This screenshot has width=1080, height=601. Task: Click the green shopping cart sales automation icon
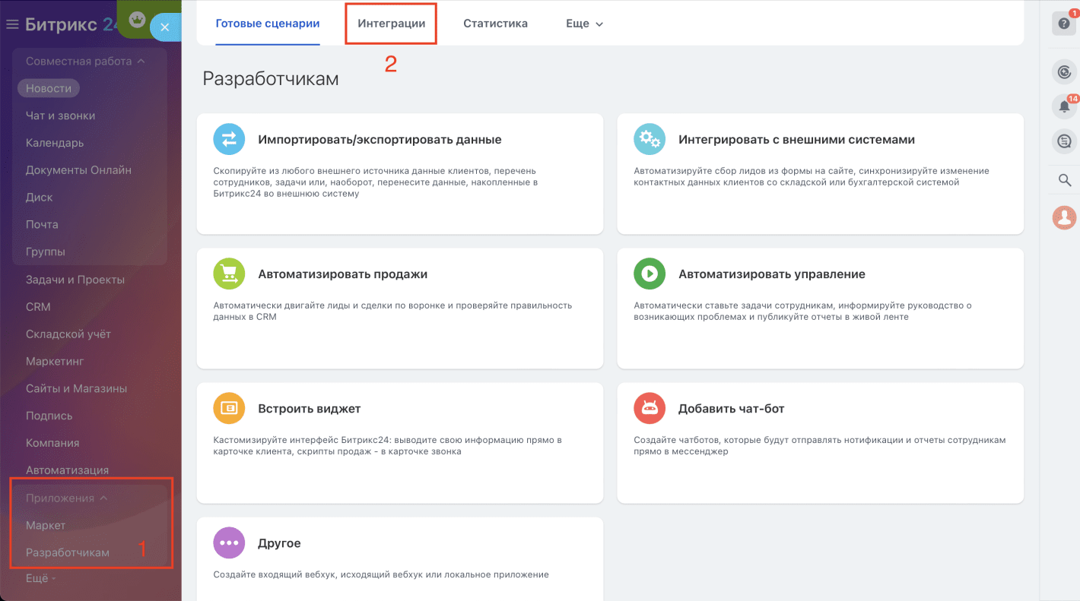pos(229,274)
